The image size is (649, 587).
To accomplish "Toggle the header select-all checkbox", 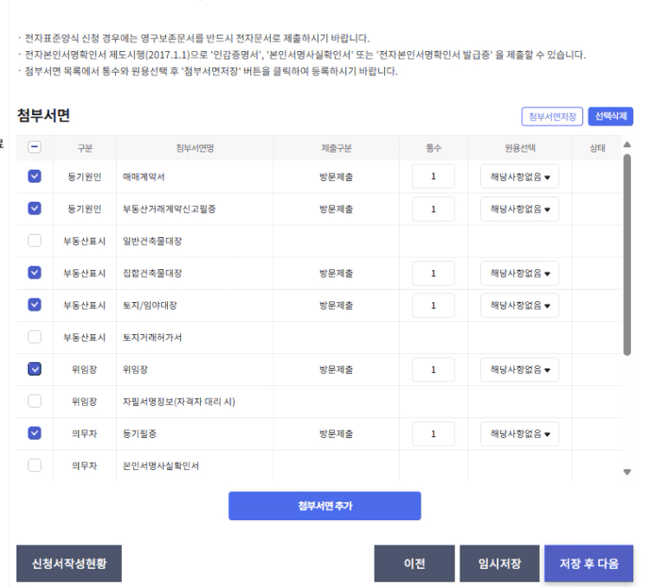I will pyautogui.click(x=35, y=147).
